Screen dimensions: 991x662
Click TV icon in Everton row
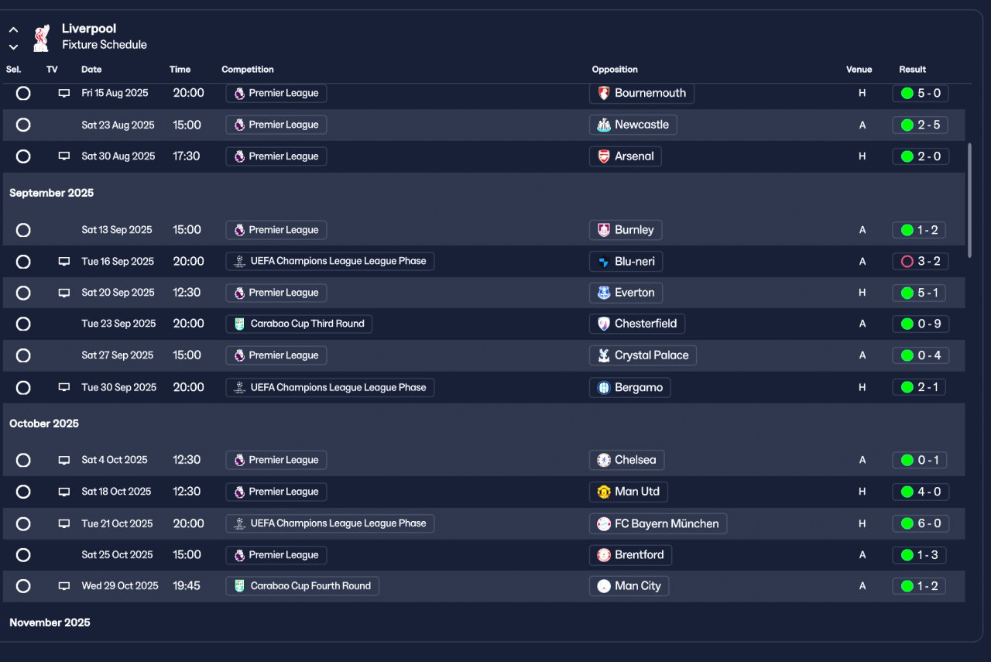64,293
